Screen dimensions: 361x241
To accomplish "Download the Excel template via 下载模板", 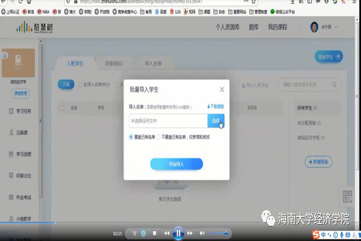I will coord(215,106).
